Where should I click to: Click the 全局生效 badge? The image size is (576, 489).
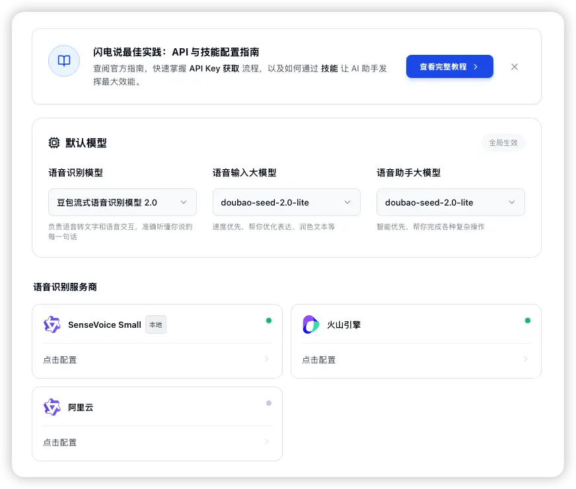503,143
